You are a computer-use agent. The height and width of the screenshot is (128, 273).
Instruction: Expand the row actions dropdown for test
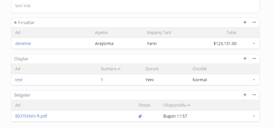(x=254, y=80)
